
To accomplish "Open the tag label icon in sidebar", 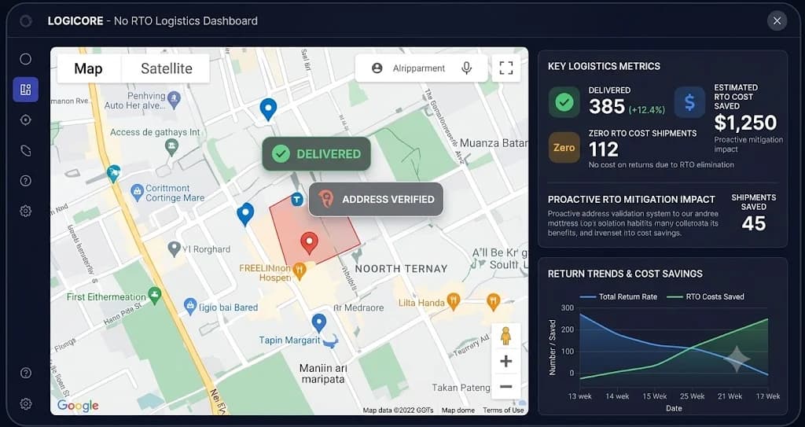I will pos(26,150).
